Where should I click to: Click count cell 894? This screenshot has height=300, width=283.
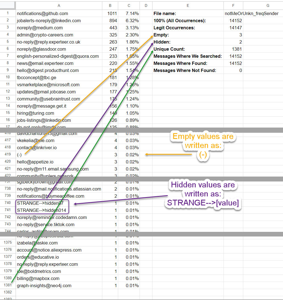(110, 21)
